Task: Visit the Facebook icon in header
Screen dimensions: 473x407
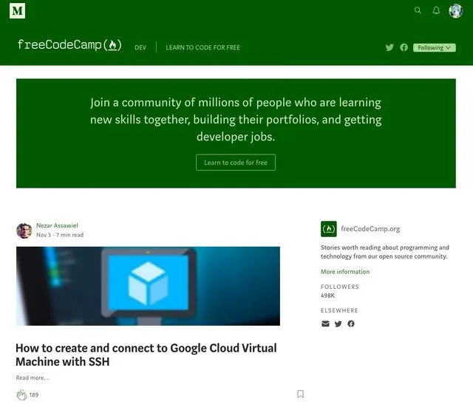Action: point(404,47)
